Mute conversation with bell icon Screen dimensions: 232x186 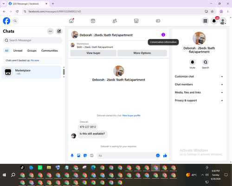[x=193, y=62]
